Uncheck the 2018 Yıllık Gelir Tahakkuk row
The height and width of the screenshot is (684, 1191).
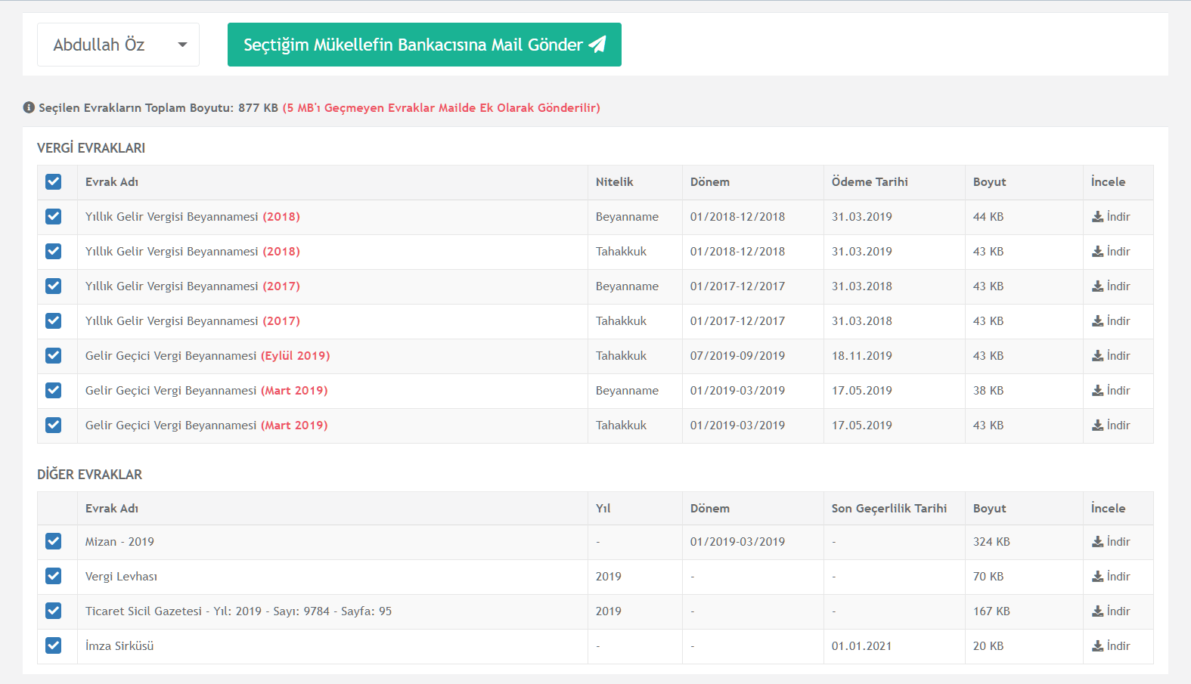click(53, 251)
